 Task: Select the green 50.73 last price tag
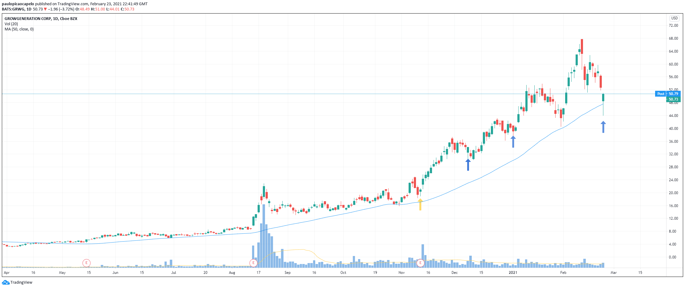[x=673, y=99]
